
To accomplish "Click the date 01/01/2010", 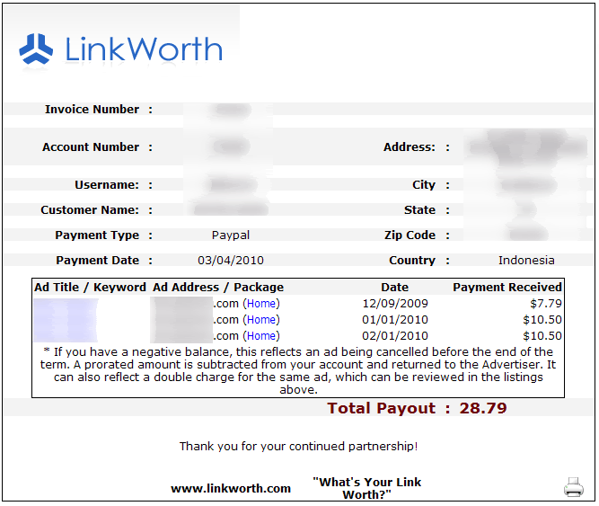I will pos(395,319).
